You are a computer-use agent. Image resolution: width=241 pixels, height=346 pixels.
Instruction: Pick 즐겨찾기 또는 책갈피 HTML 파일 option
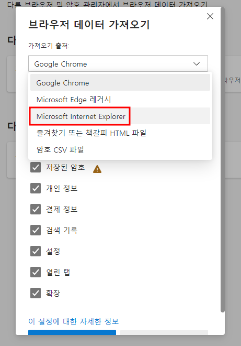coord(120,133)
